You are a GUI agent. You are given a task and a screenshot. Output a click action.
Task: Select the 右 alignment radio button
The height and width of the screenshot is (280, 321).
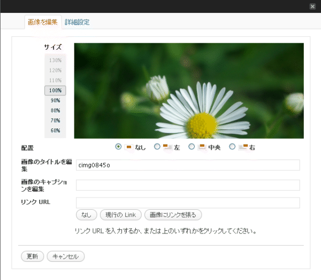pyautogui.click(x=232, y=147)
